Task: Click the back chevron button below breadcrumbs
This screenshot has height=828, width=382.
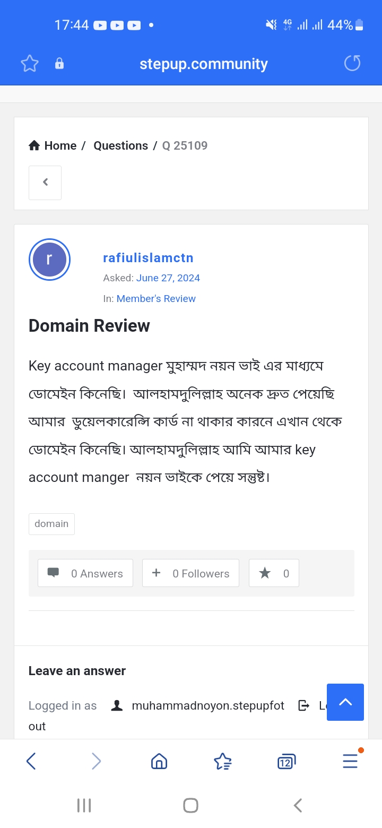Action: click(x=45, y=183)
